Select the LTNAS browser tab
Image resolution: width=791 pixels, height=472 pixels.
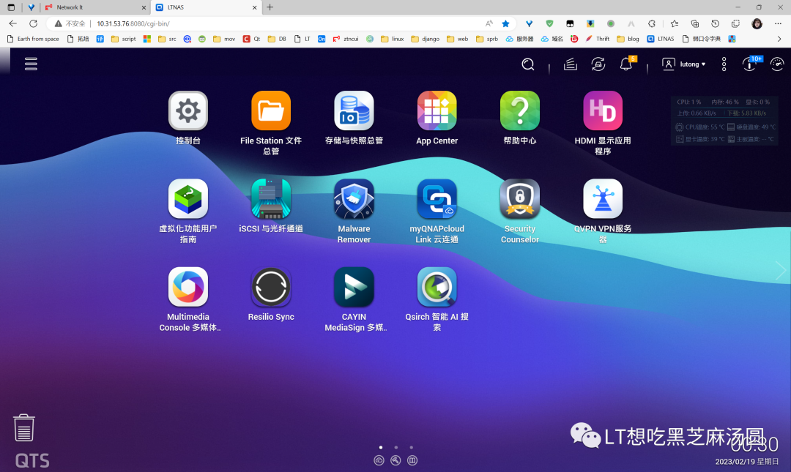click(207, 7)
